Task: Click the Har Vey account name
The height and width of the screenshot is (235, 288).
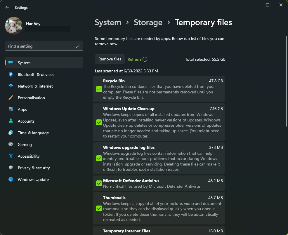Action: tap(33, 24)
